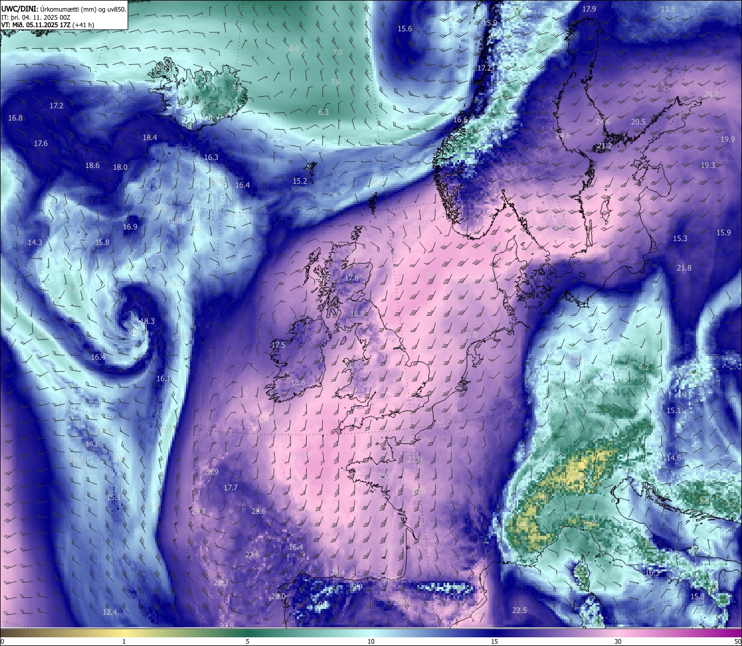Screen dimensions: 742x646
Task: Click the 20.5 value over Finland
Action: tap(638, 122)
